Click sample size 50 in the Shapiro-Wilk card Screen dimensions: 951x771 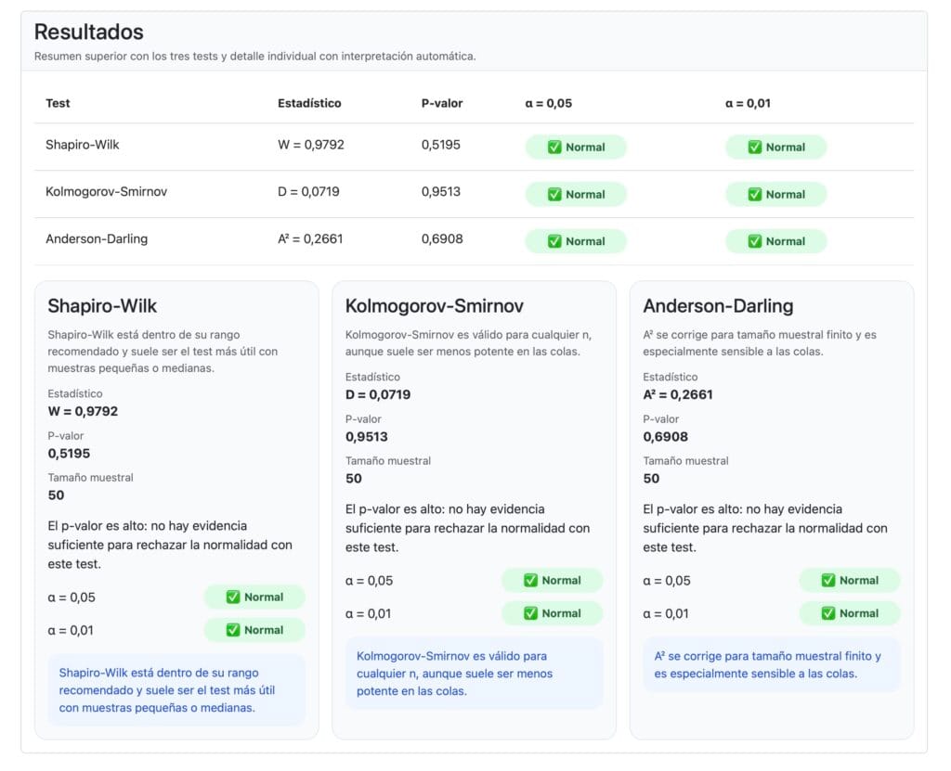coord(56,495)
